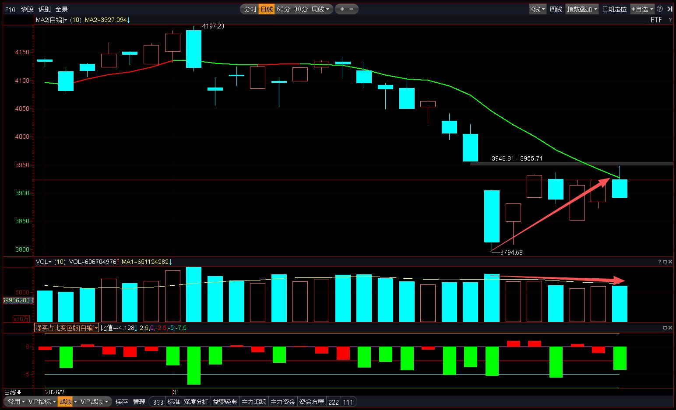Select the 深度分析 template tab
This screenshot has height=410, width=676.
pos(196,402)
